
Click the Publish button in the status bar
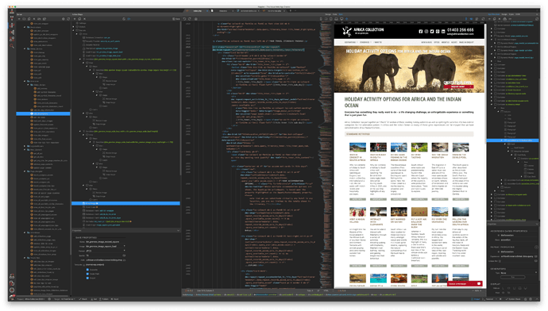click(x=105, y=299)
